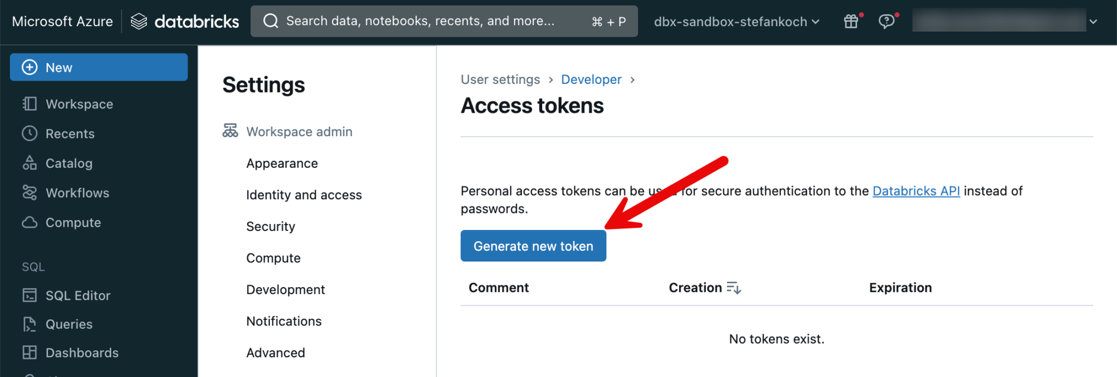
Task: Click the Workspace sidebar icon
Action: click(x=29, y=104)
